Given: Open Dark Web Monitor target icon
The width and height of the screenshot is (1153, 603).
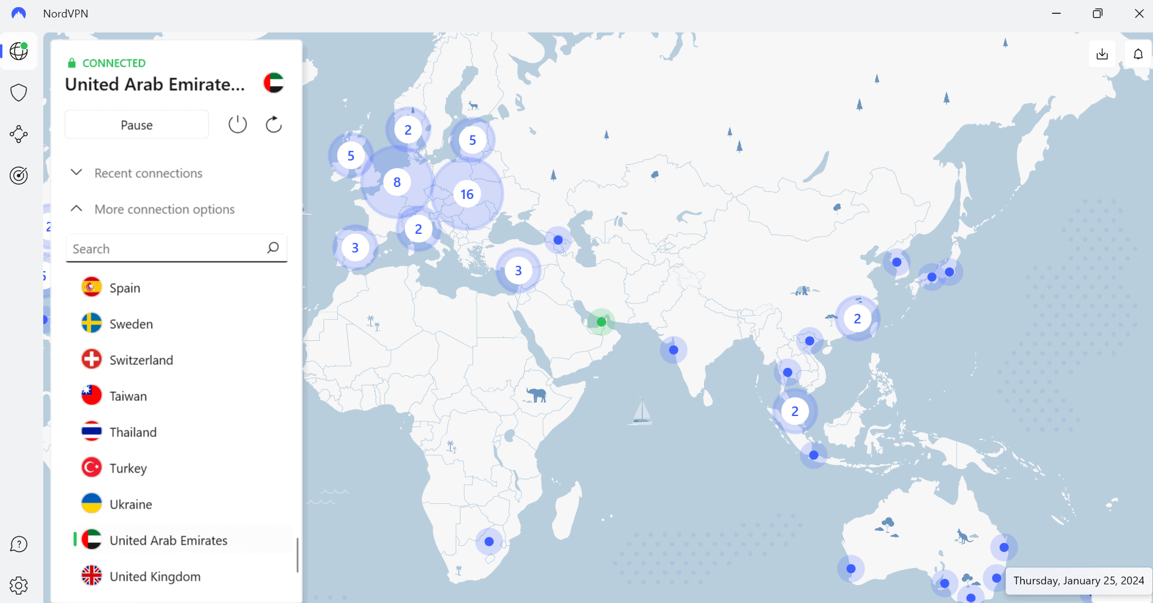Looking at the screenshot, I should pos(19,176).
